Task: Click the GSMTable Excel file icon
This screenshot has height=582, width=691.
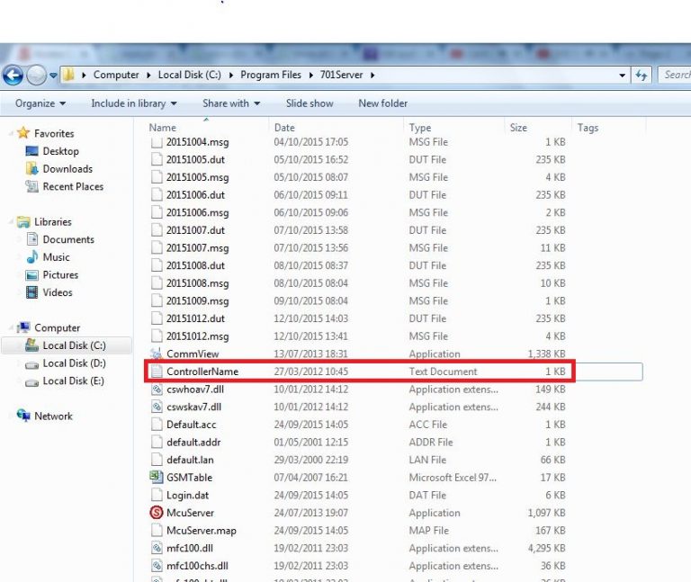Action: [157, 478]
